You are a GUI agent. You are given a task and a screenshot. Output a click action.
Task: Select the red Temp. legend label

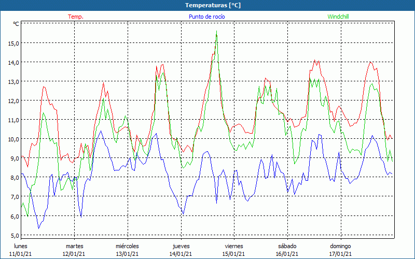tap(76, 17)
